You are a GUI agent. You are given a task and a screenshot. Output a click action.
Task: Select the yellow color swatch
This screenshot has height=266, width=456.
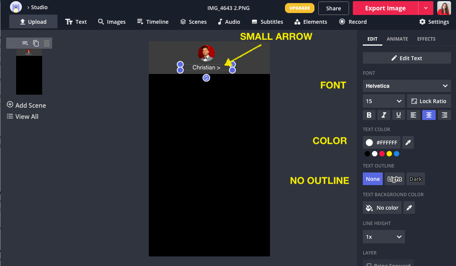point(389,154)
